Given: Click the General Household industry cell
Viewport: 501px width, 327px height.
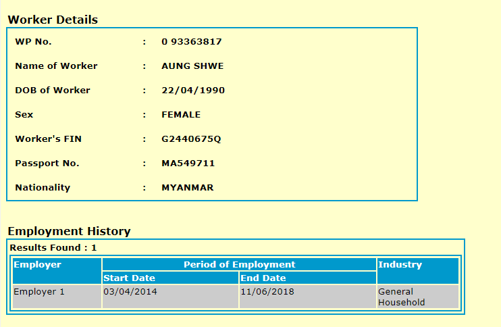Looking at the screenshot, I should pyautogui.click(x=402, y=297).
